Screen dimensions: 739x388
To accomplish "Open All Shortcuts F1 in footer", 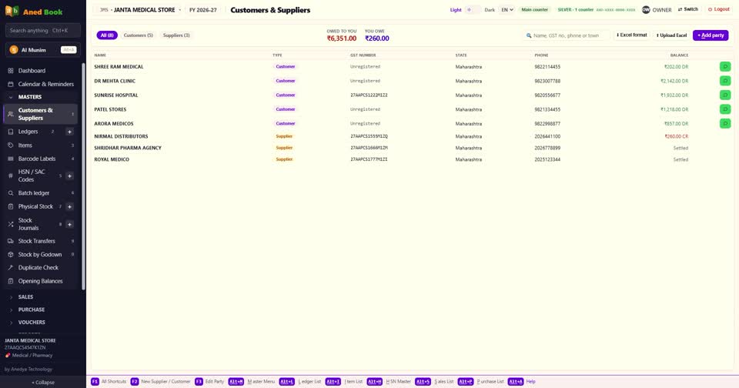I will pos(109,381).
